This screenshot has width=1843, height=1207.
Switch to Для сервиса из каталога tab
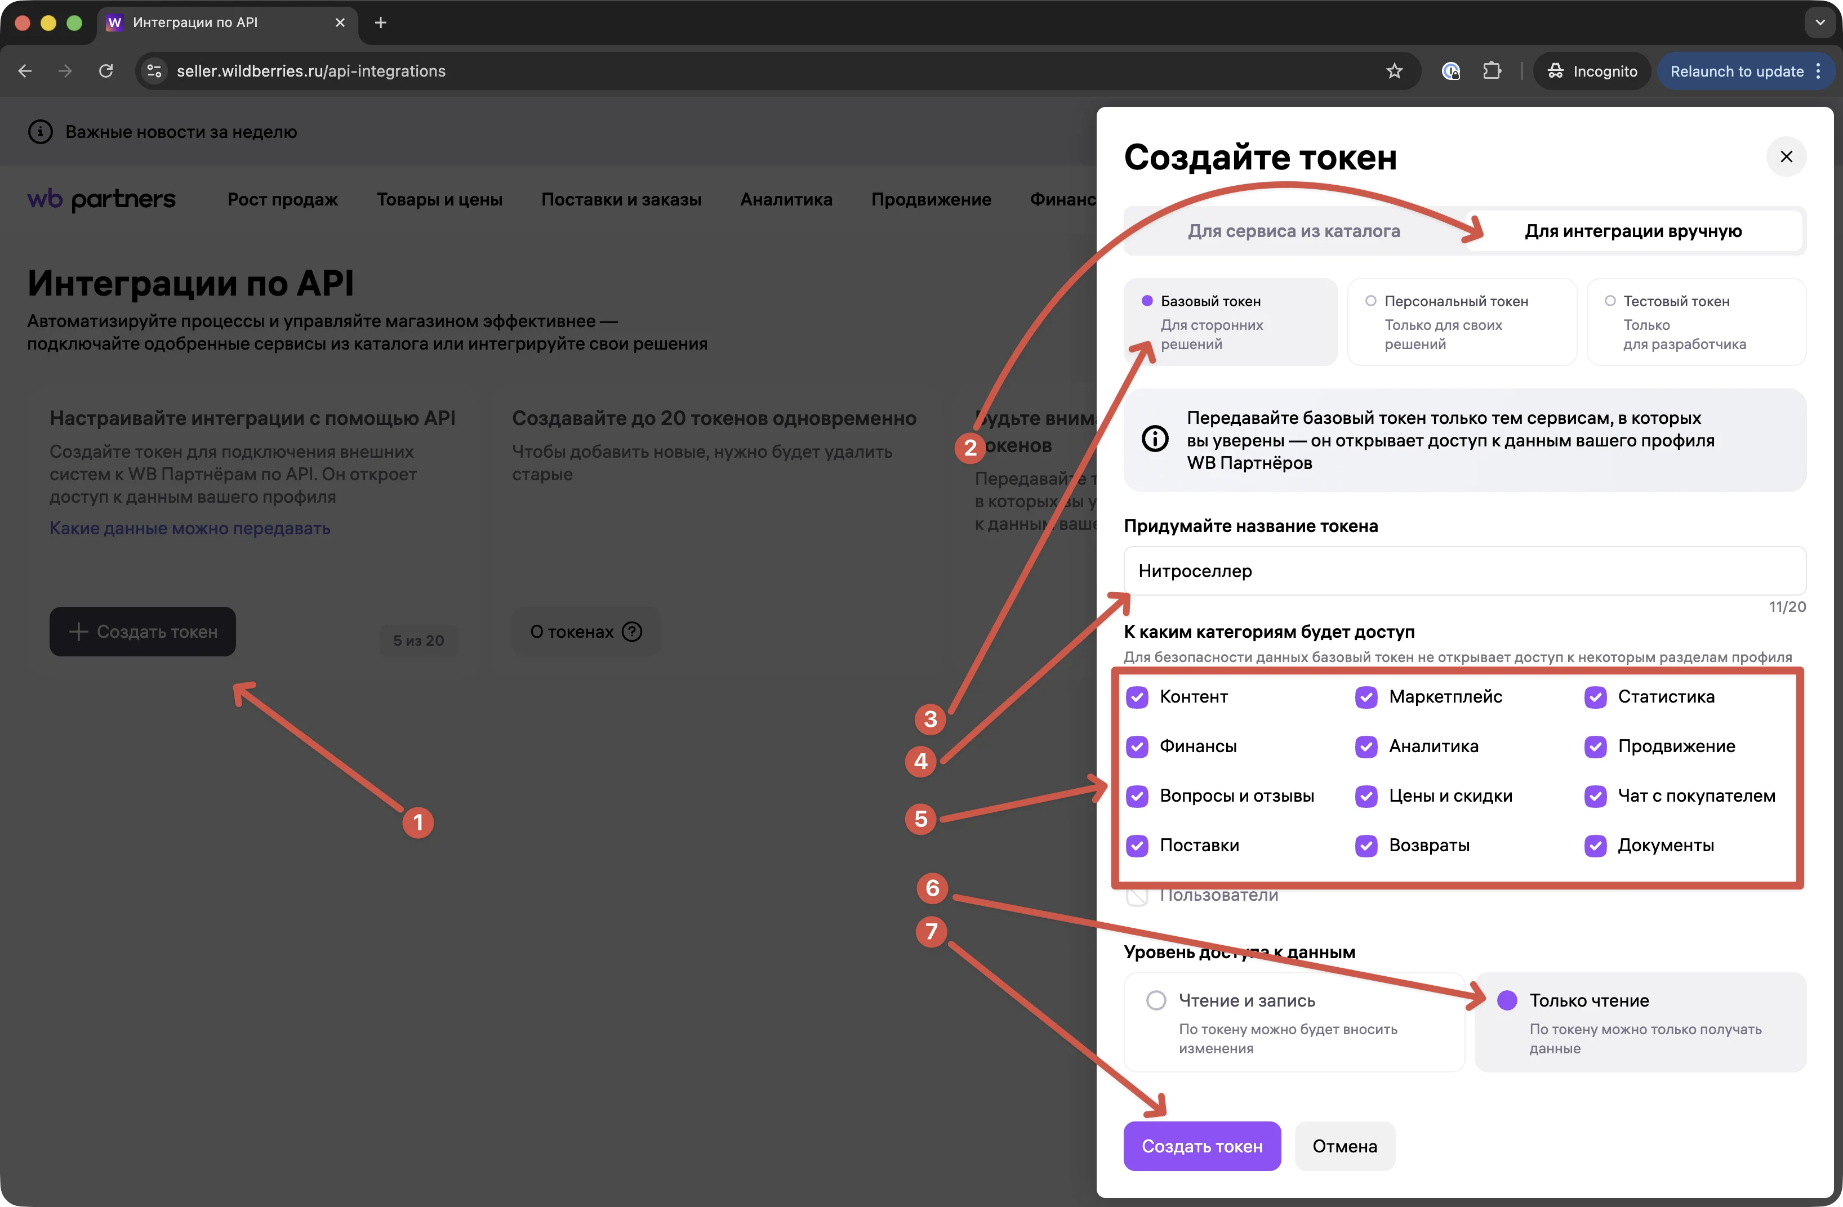coord(1295,230)
